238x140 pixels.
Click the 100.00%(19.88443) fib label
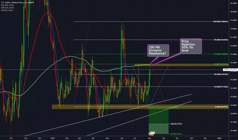click(220, 21)
